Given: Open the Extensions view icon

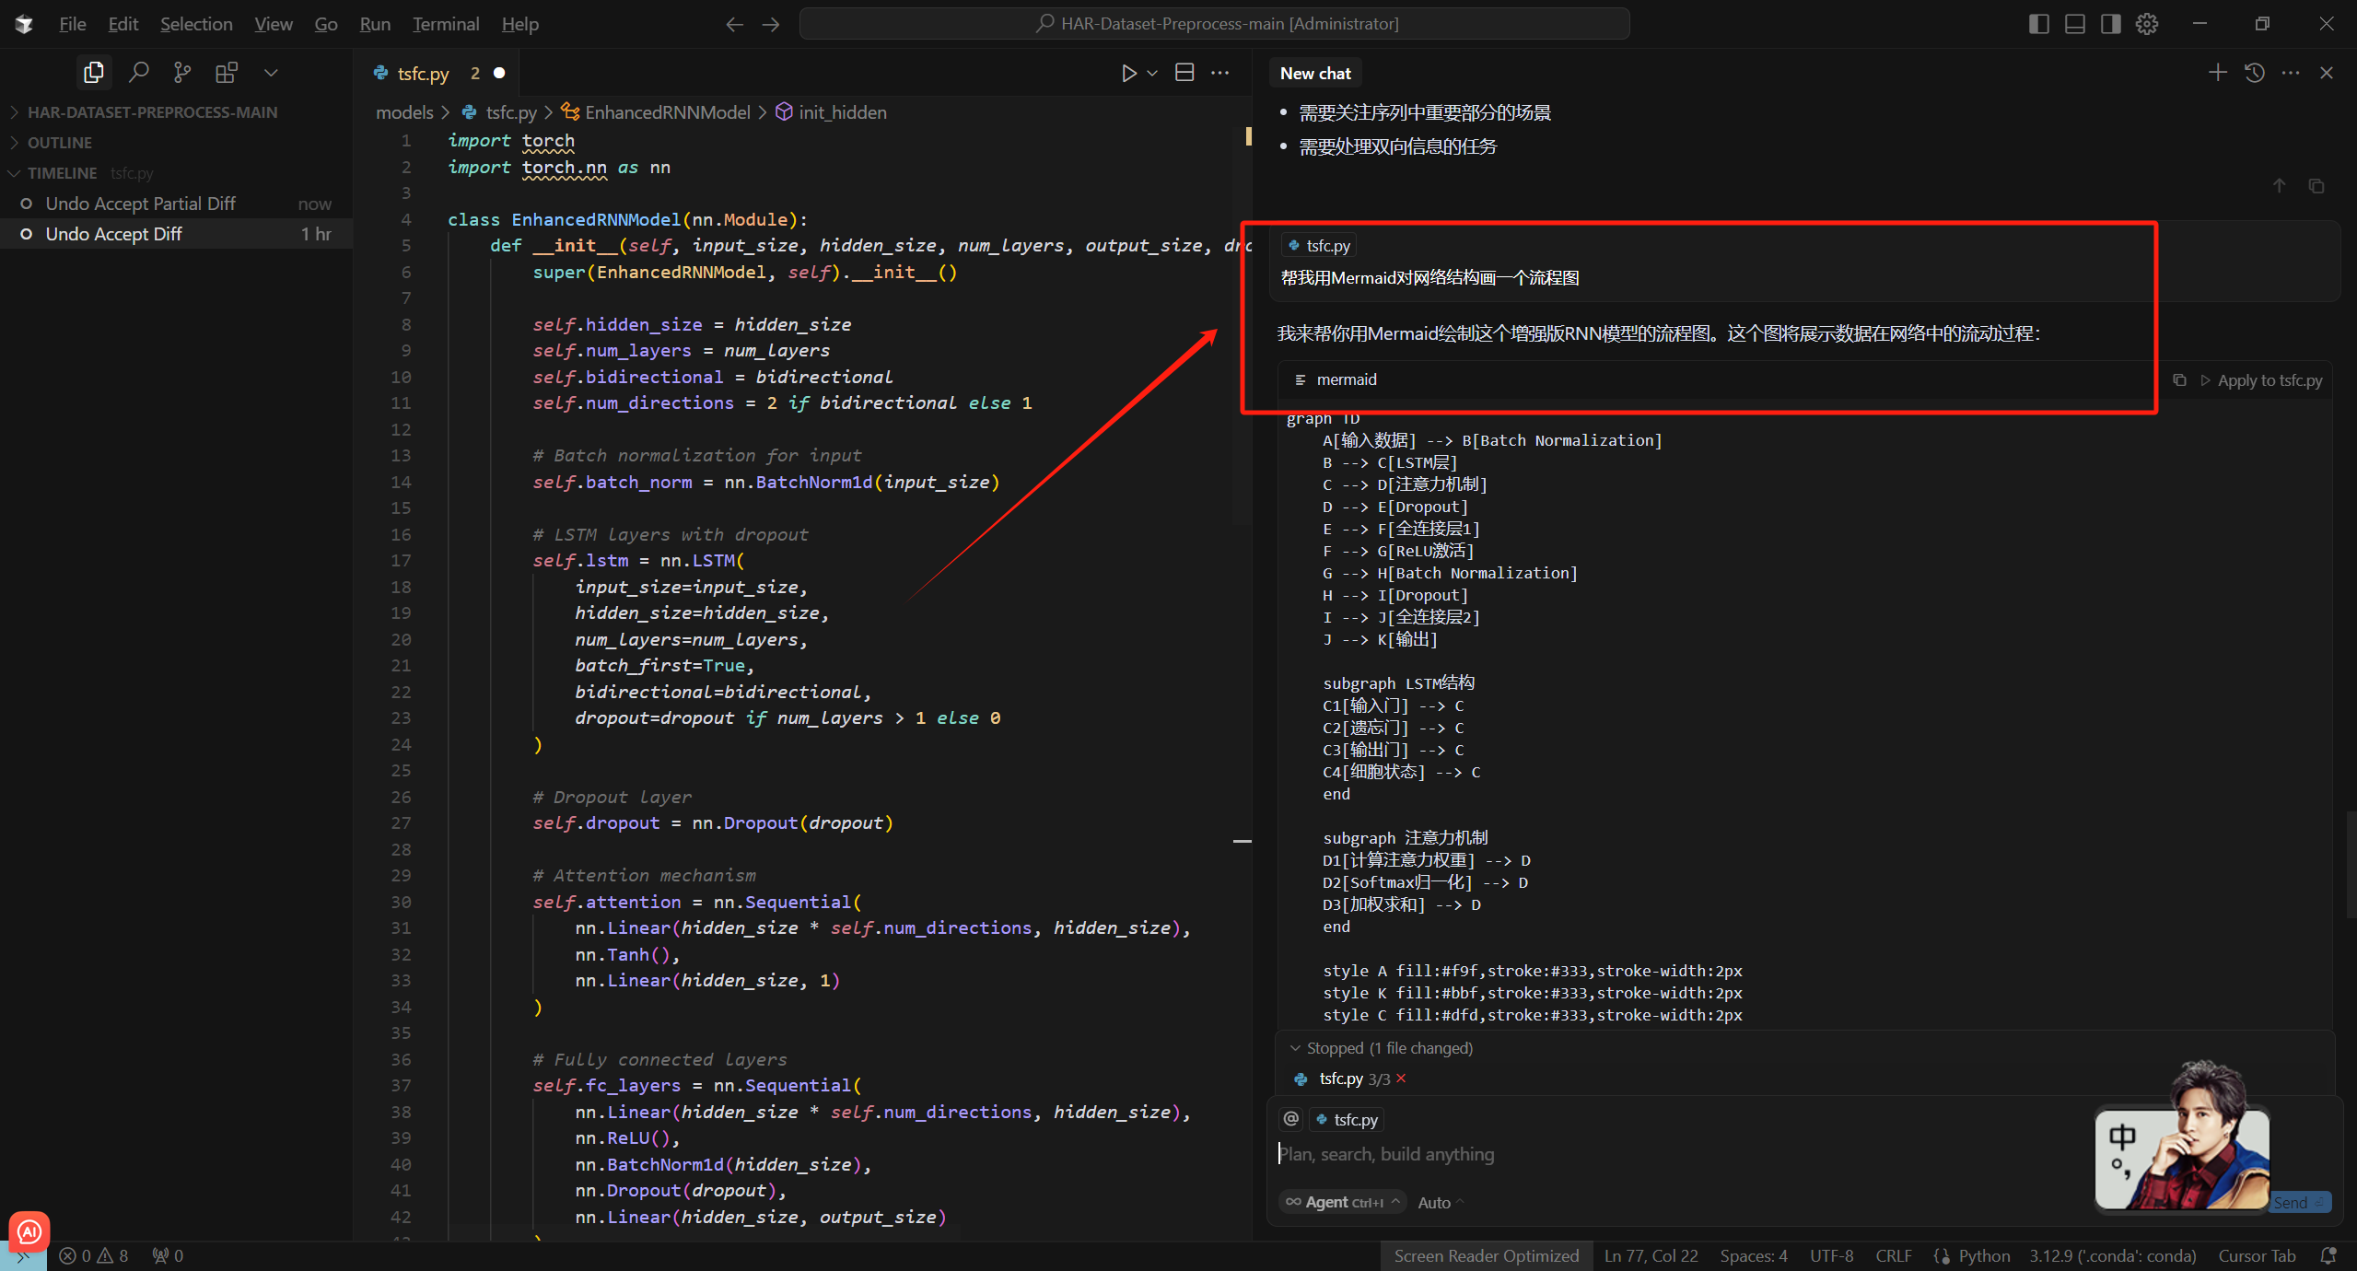Looking at the screenshot, I should point(227,72).
